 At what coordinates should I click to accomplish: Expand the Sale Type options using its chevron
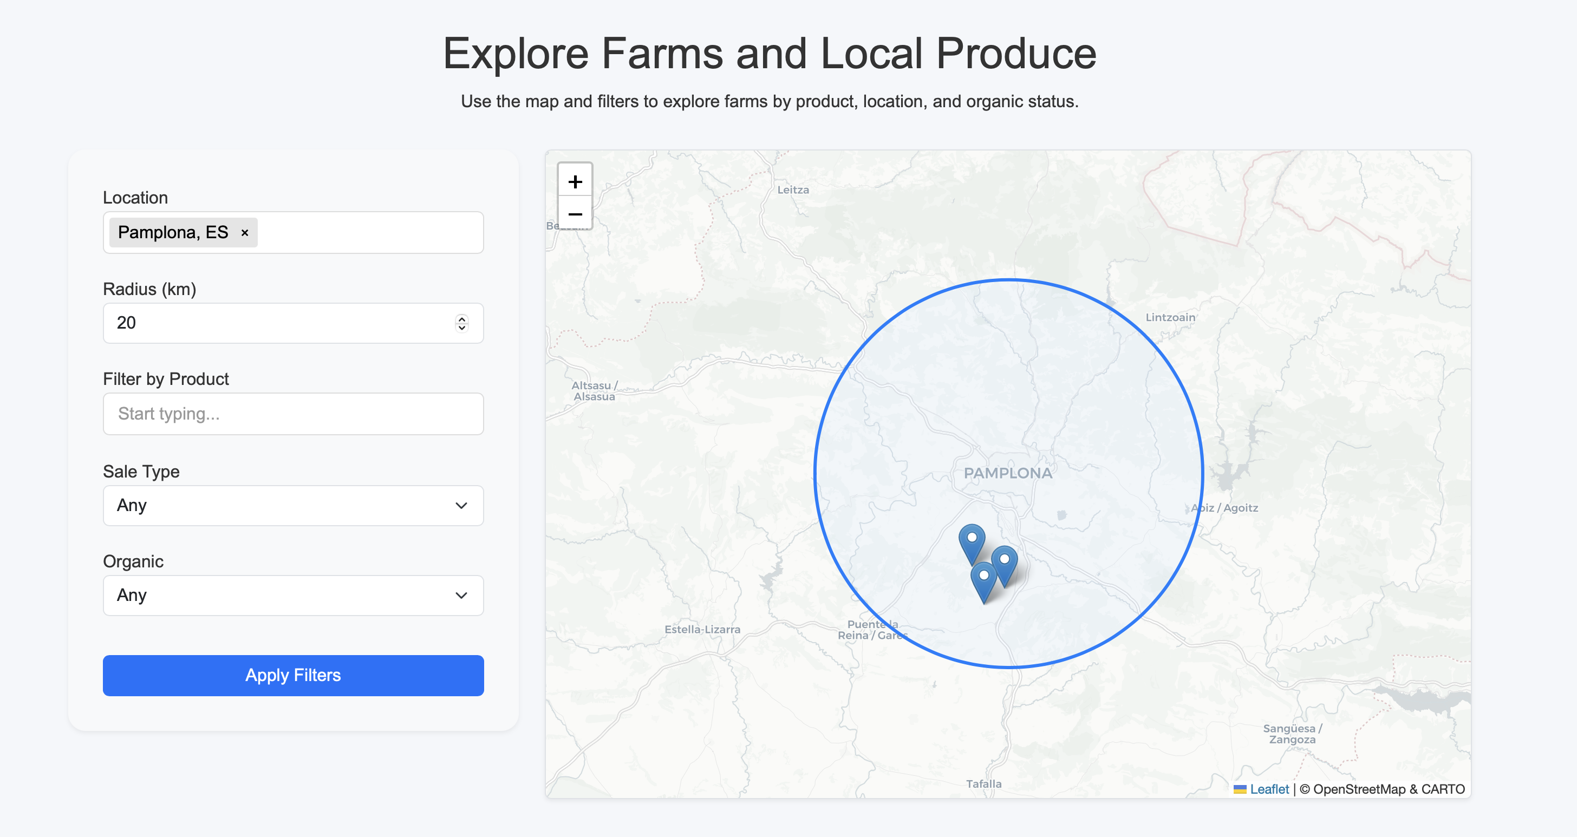point(460,505)
